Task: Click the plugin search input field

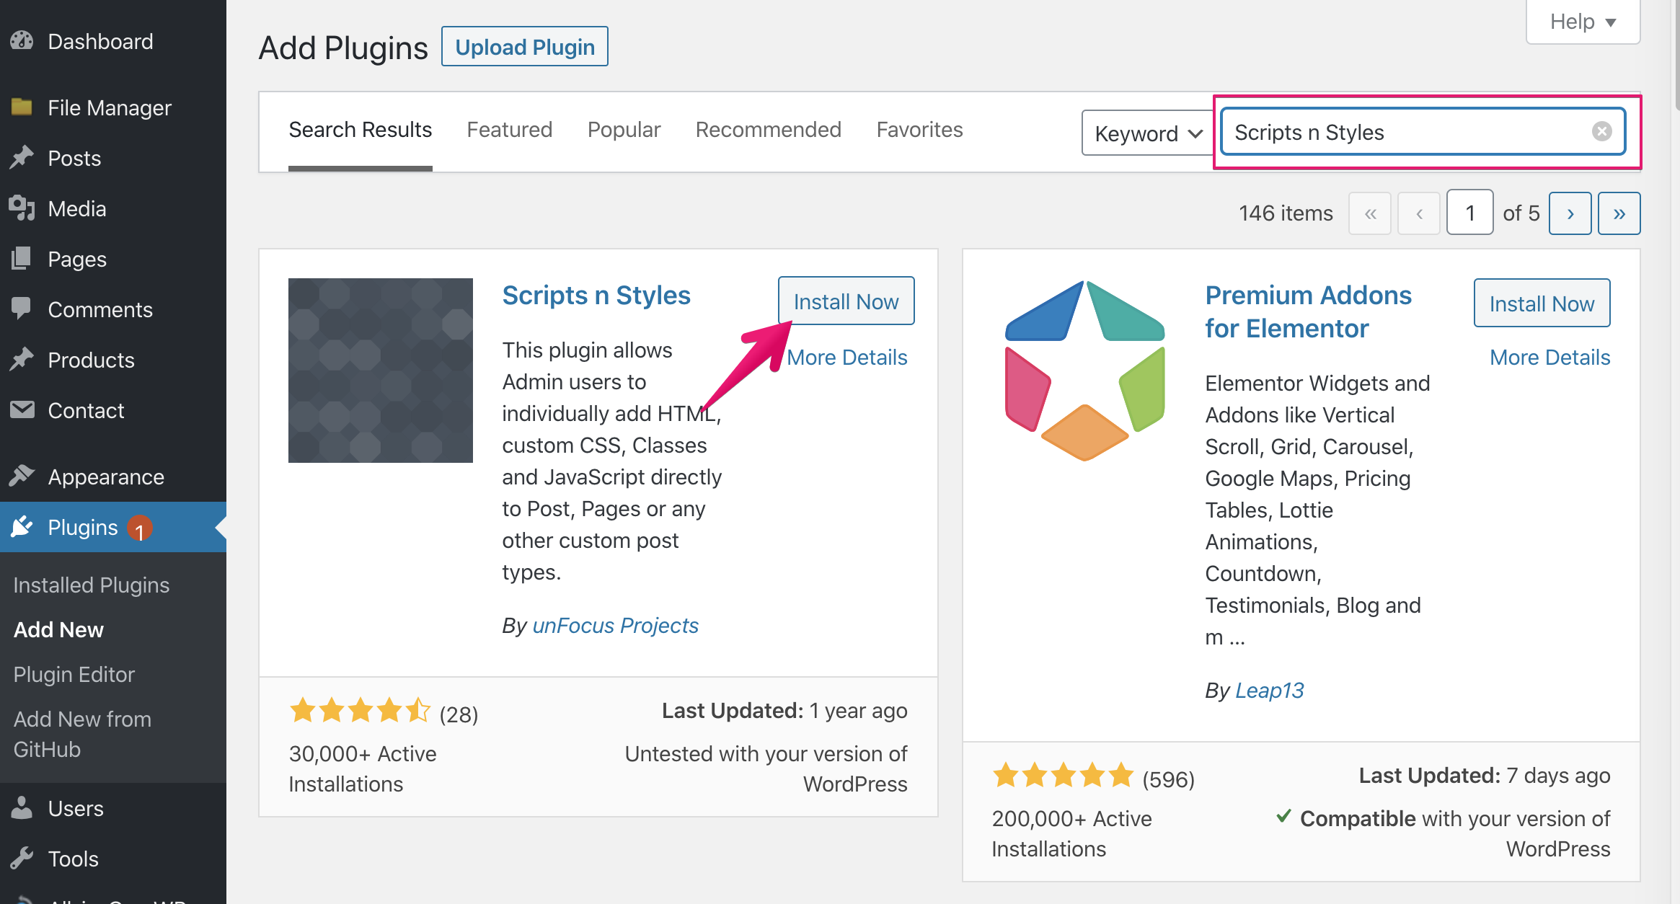Action: tap(1423, 132)
